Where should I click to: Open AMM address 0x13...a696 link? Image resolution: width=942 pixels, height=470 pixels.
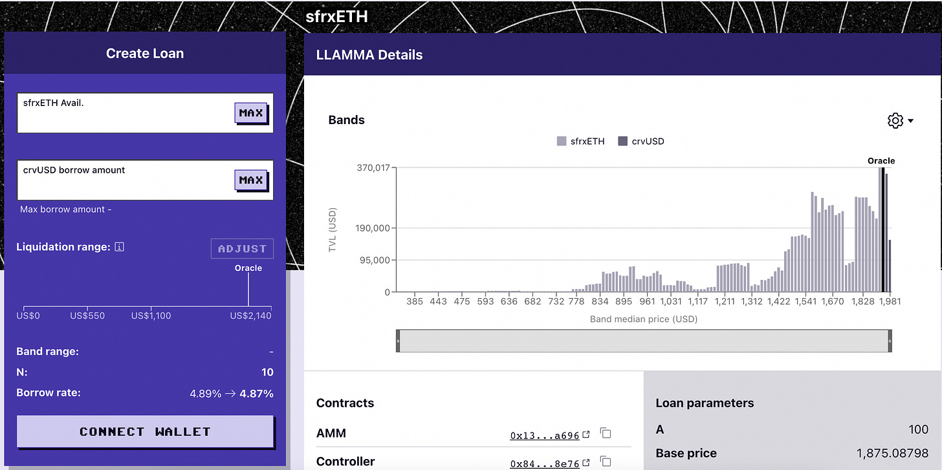tap(545, 436)
